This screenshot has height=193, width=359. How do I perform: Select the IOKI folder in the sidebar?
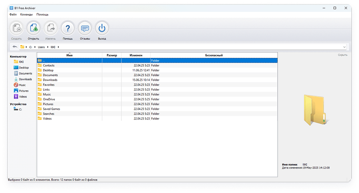[x=19, y=62]
